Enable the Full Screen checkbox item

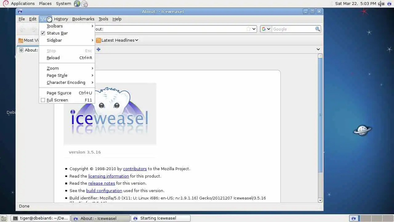click(x=67, y=100)
